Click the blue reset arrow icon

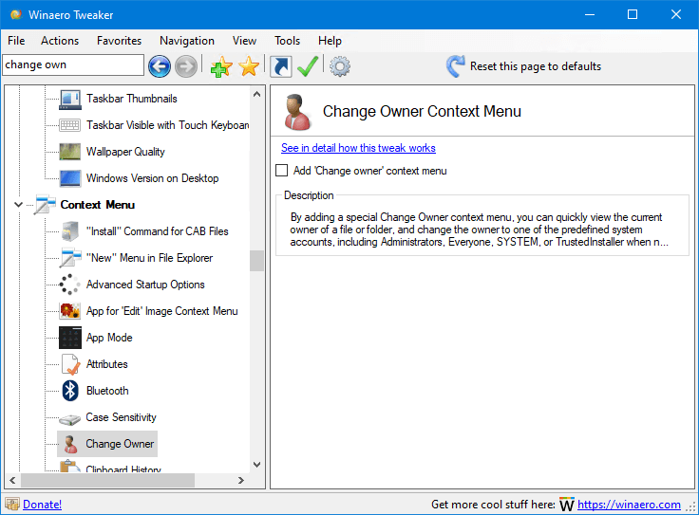click(456, 66)
